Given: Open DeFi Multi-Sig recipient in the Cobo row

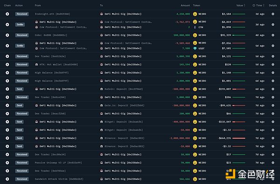Looking at the screenshot, I should 123,35.
